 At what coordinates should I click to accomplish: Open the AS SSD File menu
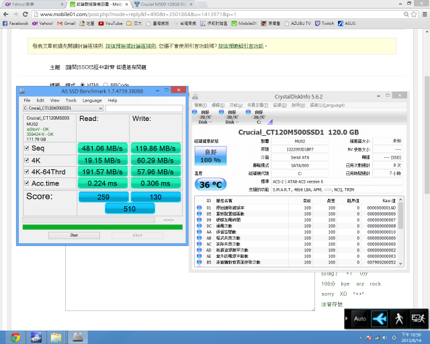tap(27, 100)
